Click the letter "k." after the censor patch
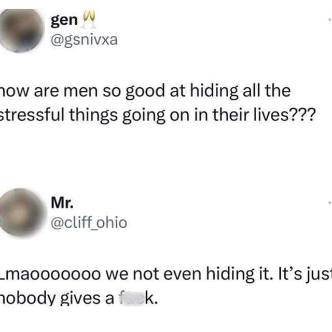Screen dimensions: 332x332 click(151, 298)
